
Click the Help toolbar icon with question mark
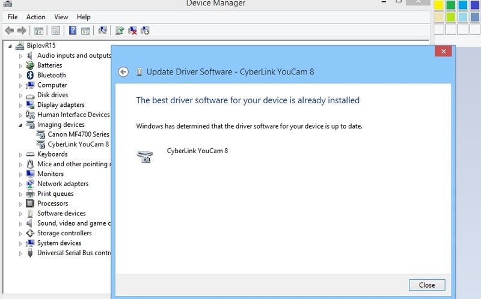(73, 30)
